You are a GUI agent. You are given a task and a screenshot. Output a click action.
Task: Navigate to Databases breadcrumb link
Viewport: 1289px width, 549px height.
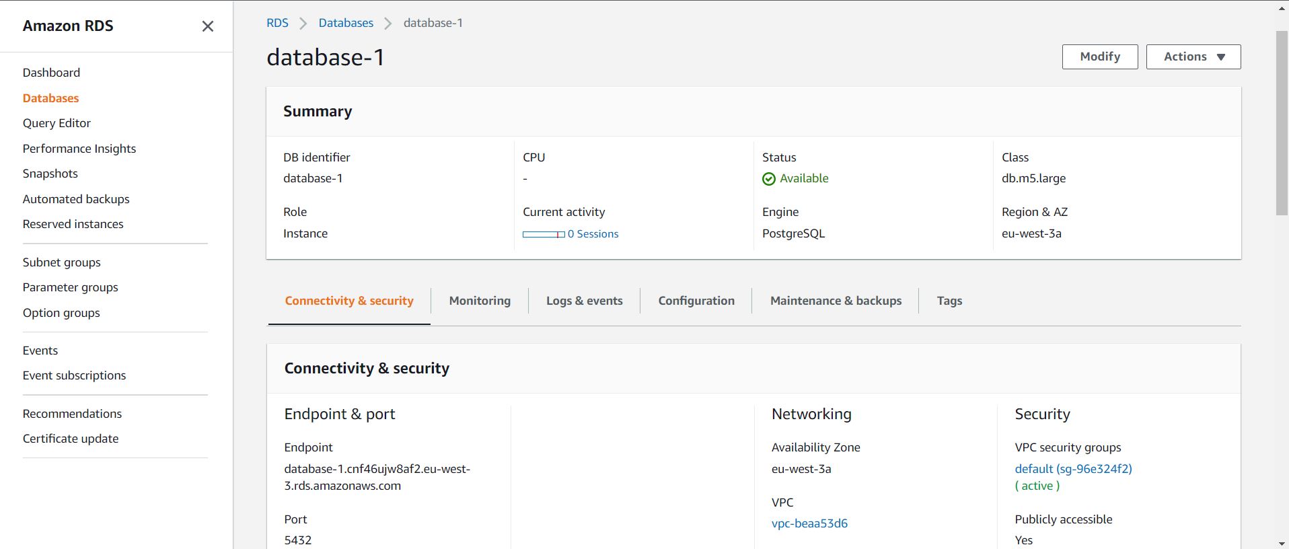coord(346,23)
